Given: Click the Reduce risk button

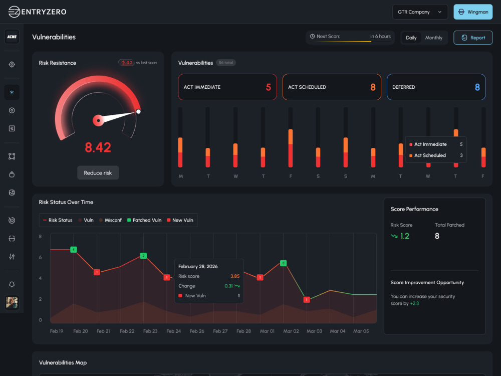Looking at the screenshot, I should pos(98,172).
